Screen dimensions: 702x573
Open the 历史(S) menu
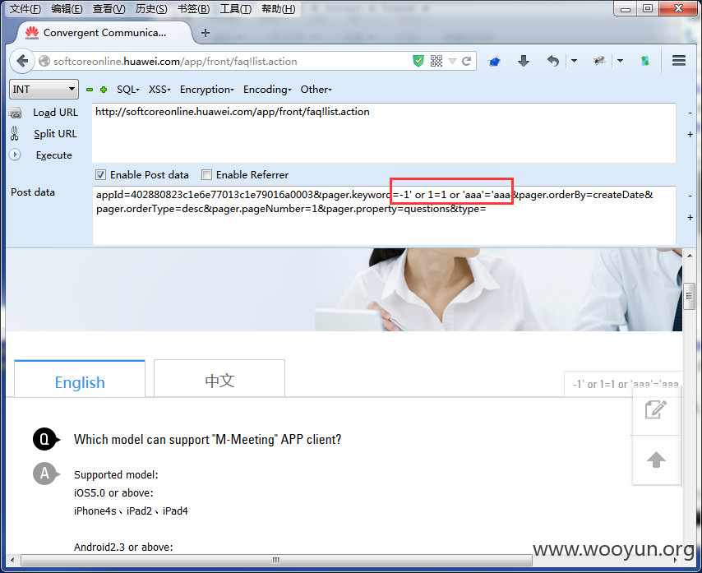(x=151, y=9)
